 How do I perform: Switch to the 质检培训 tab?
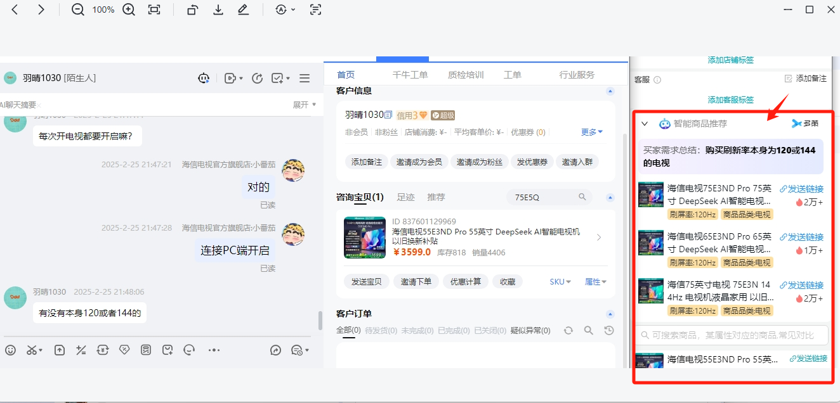coord(466,75)
